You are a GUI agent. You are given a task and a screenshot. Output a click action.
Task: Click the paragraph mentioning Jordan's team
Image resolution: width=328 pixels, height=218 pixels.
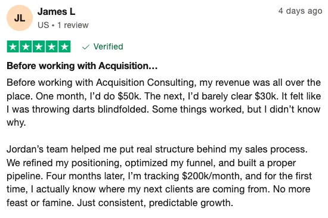tap(159, 176)
